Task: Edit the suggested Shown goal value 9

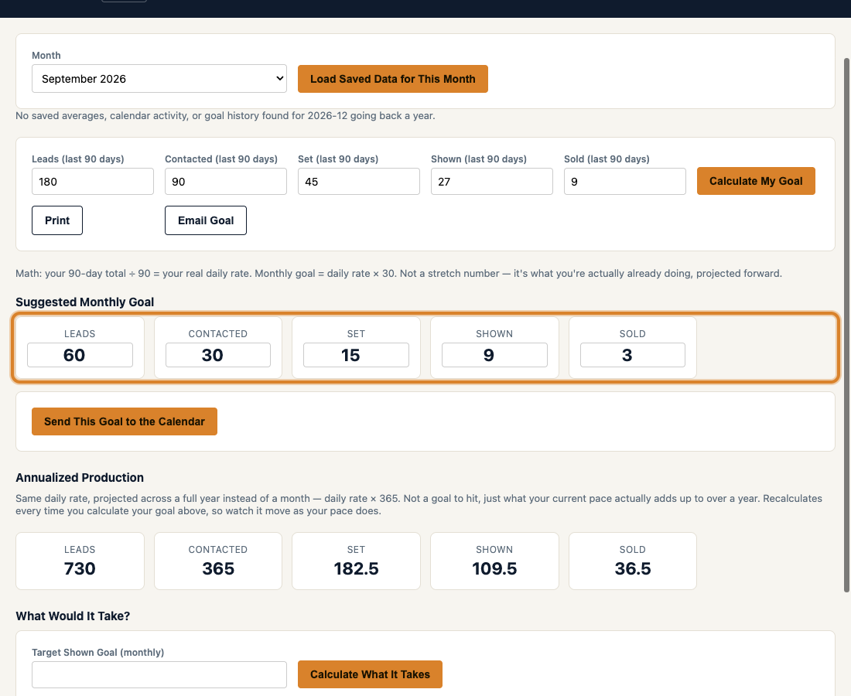Action: (x=494, y=355)
